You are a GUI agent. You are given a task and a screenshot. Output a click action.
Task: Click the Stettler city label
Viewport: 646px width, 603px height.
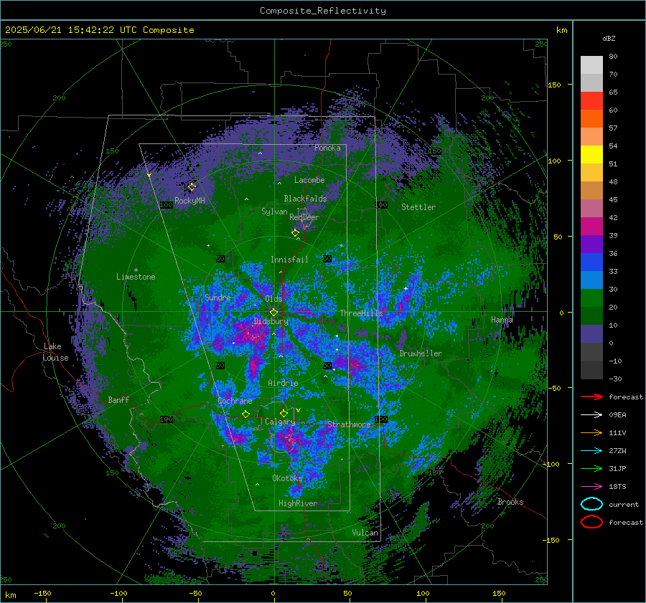pos(418,207)
